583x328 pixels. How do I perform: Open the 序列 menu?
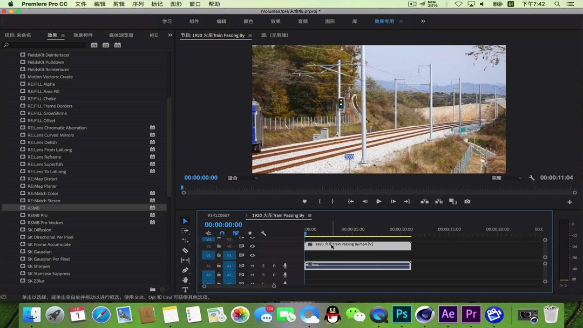138,4
